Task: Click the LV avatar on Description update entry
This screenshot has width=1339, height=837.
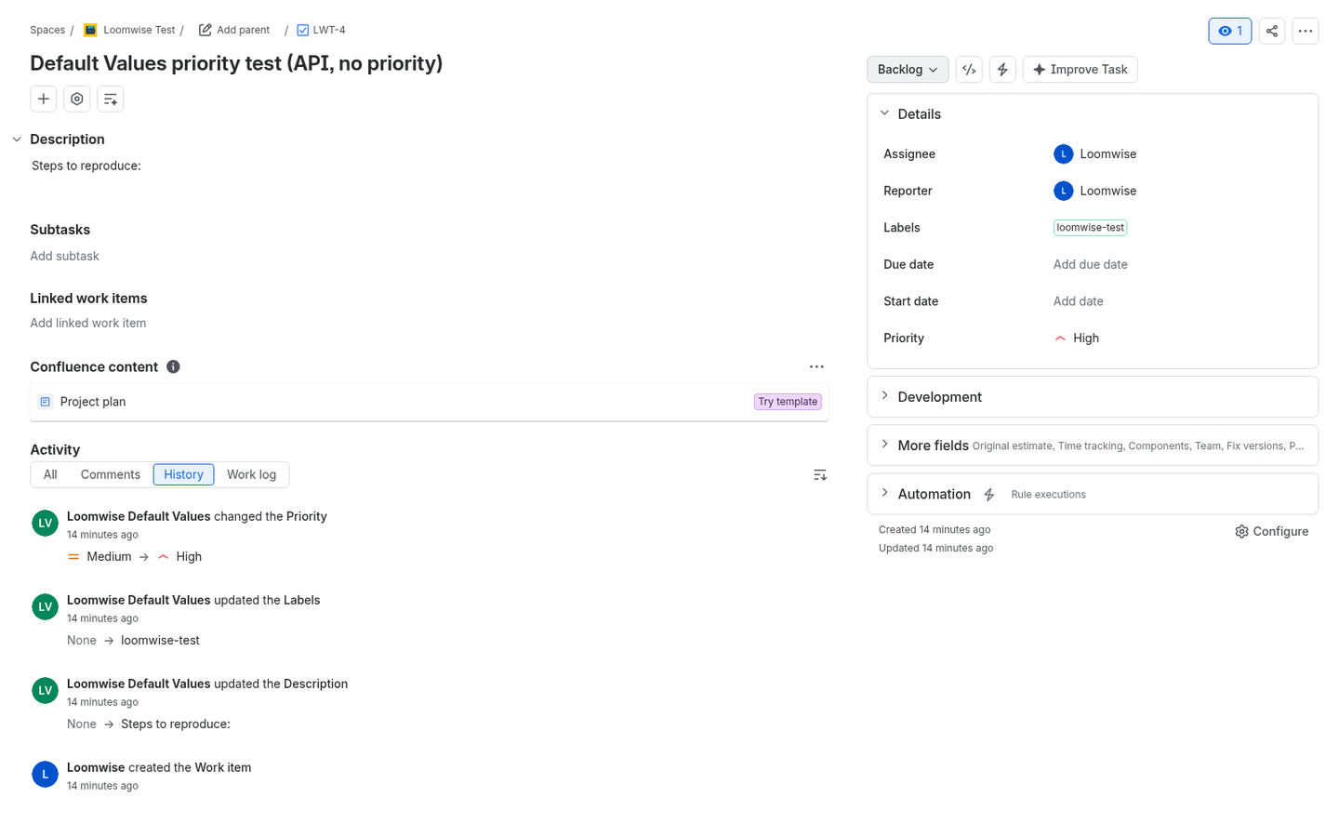Action: point(45,690)
